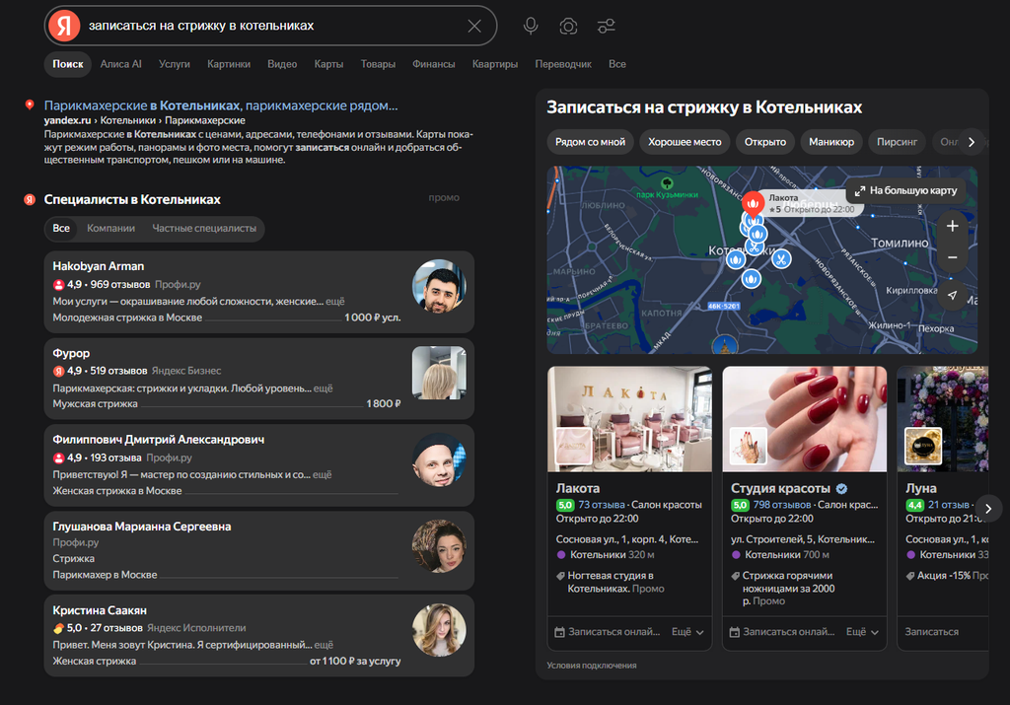Expand the Все services menu
The height and width of the screenshot is (705, 1010).
(x=617, y=64)
